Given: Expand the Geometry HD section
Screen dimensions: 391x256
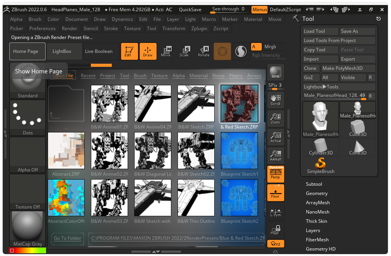Looking at the screenshot, I should pos(321,249).
